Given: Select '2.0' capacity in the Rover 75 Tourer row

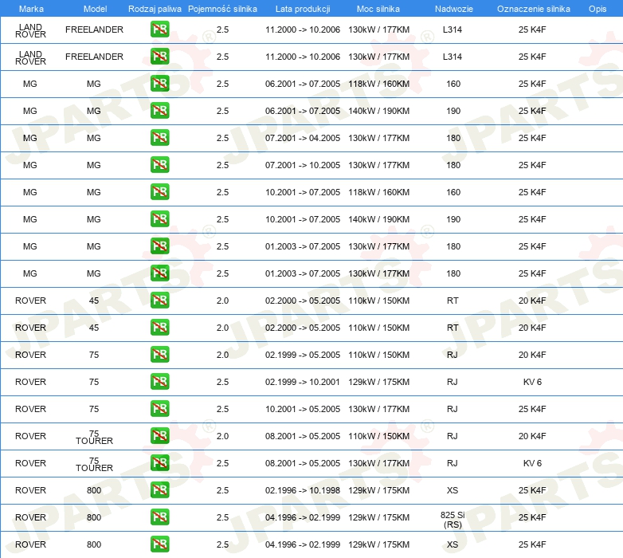Looking at the screenshot, I should click(222, 436).
